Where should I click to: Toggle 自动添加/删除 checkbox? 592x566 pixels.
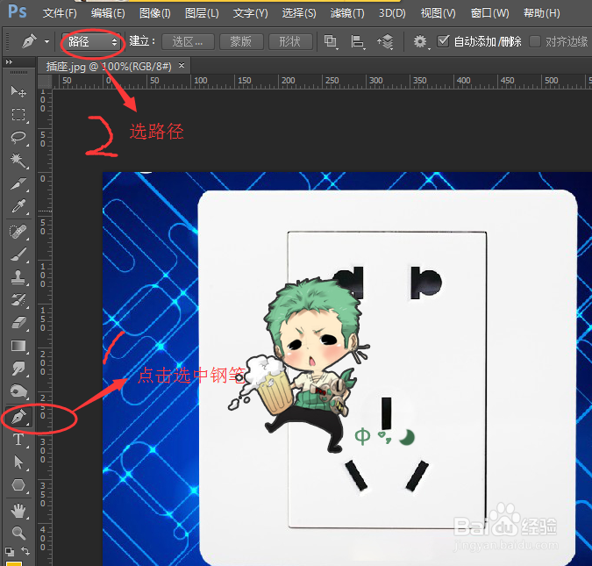443,41
